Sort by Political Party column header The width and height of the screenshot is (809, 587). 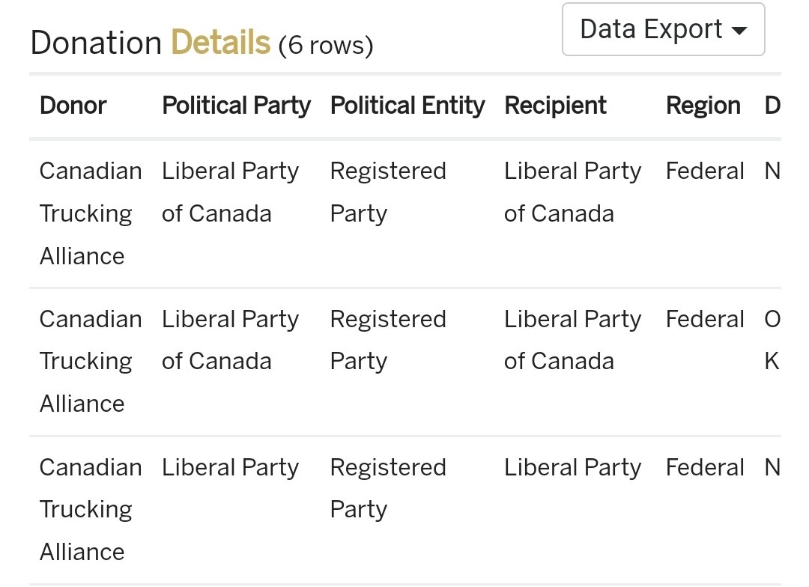pos(236,106)
